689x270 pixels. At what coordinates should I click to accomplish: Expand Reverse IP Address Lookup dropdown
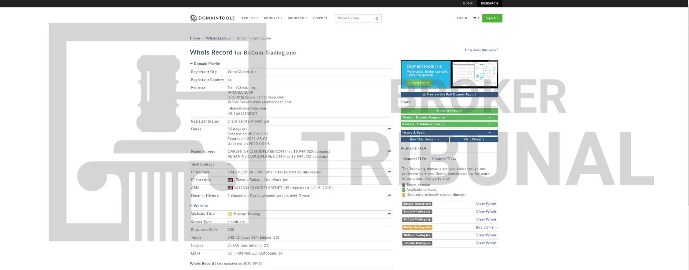[489, 124]
